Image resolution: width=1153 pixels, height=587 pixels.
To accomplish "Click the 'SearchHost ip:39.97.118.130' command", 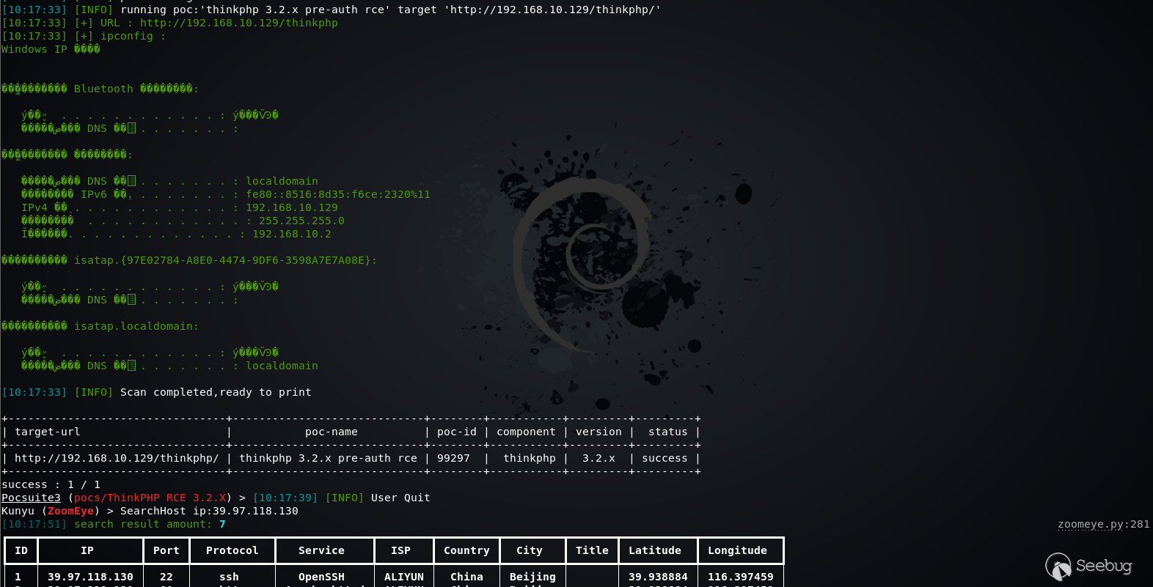I will [209, 511].
